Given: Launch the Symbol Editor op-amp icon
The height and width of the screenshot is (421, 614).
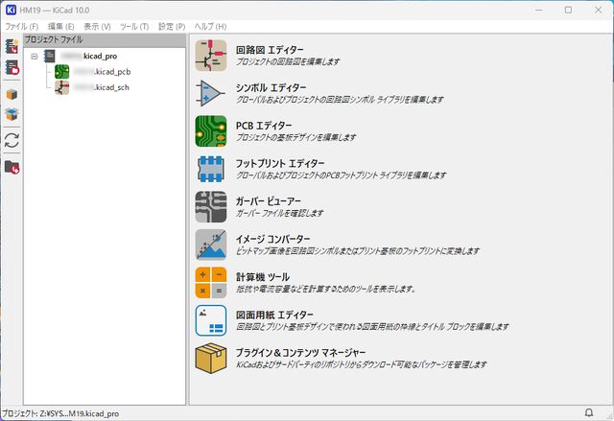Looking at the screenshot, I should tap(211, 93).
